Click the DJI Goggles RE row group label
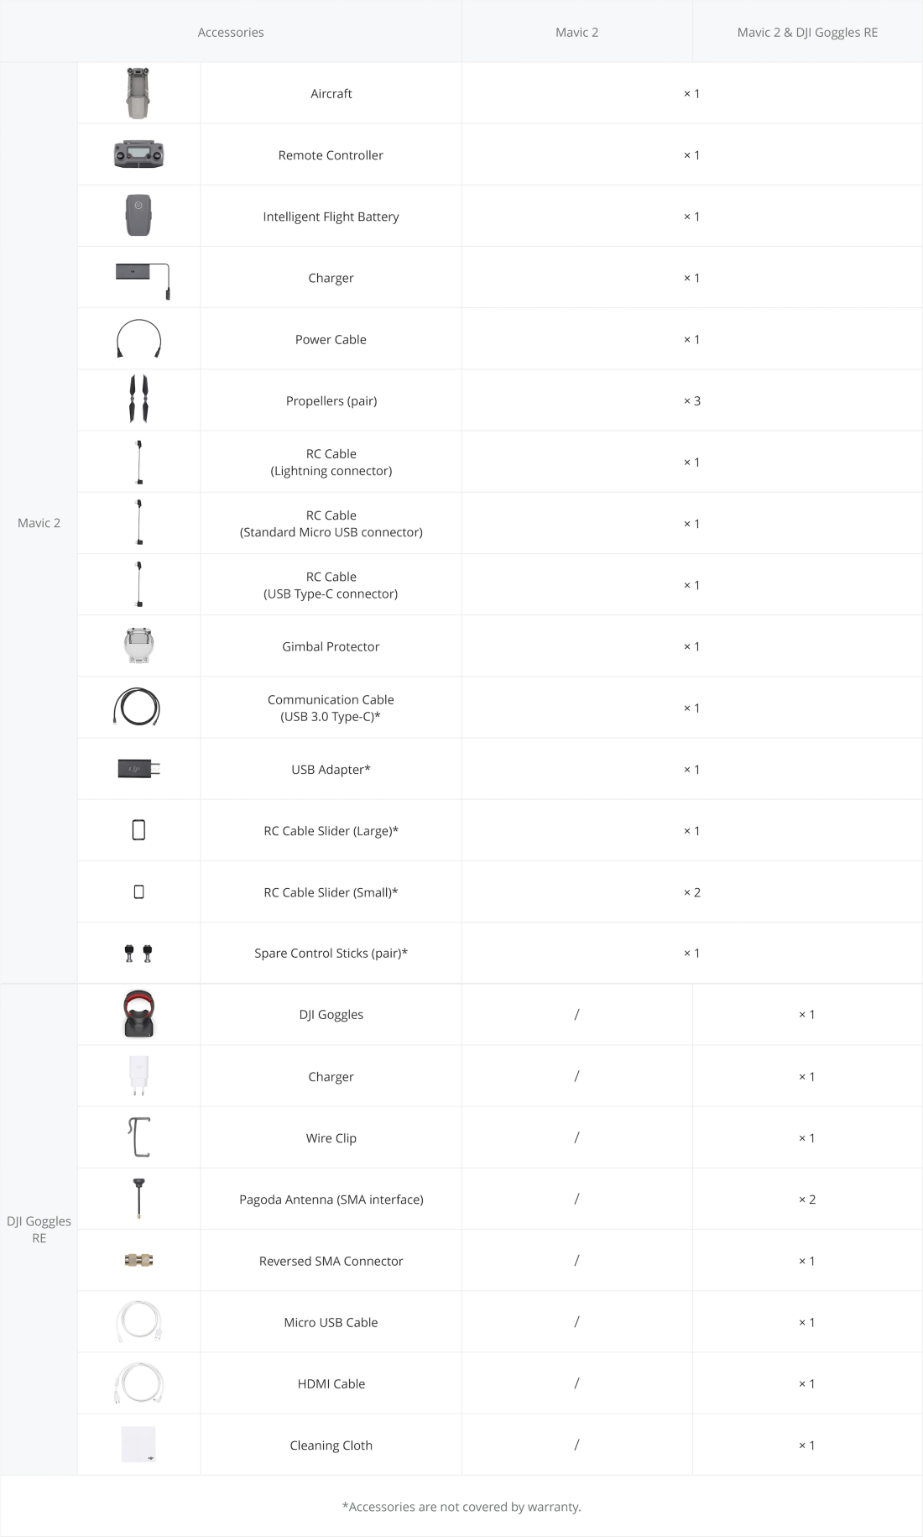This screenshot has height=1537, width=923. tap(39, 1229)
